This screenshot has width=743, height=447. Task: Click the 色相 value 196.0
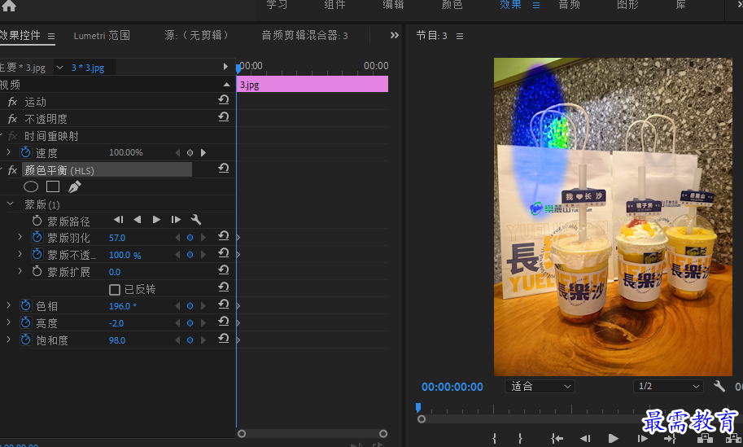pyautogui.click(x=122, y=306)
